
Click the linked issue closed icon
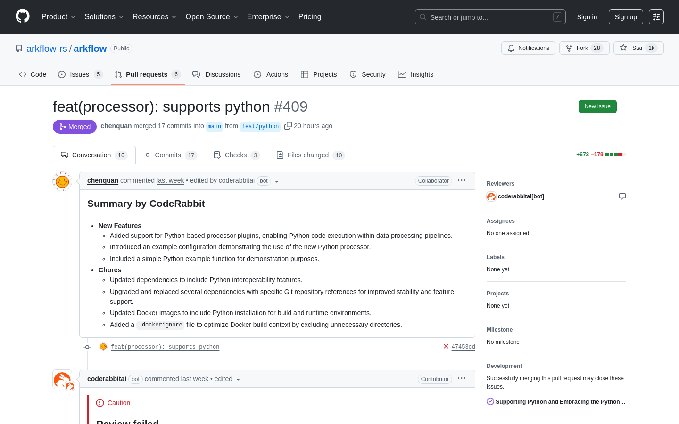tap(490, 401)
